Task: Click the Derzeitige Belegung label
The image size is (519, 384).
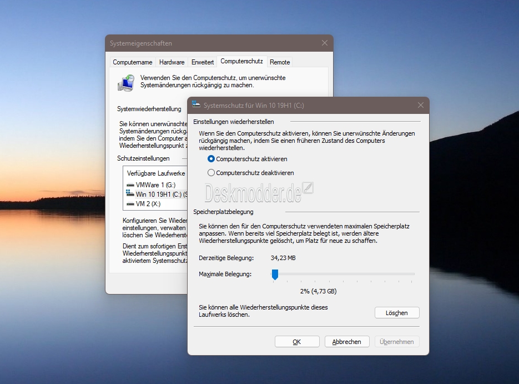Action: coord(226,258)
